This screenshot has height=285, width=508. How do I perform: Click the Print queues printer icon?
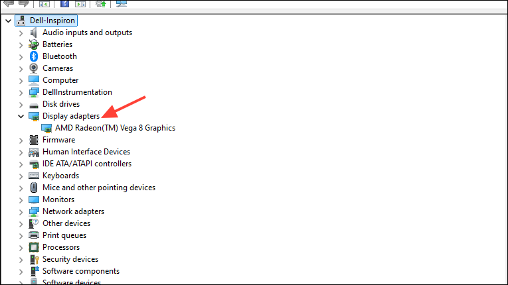tap(34, 235)
